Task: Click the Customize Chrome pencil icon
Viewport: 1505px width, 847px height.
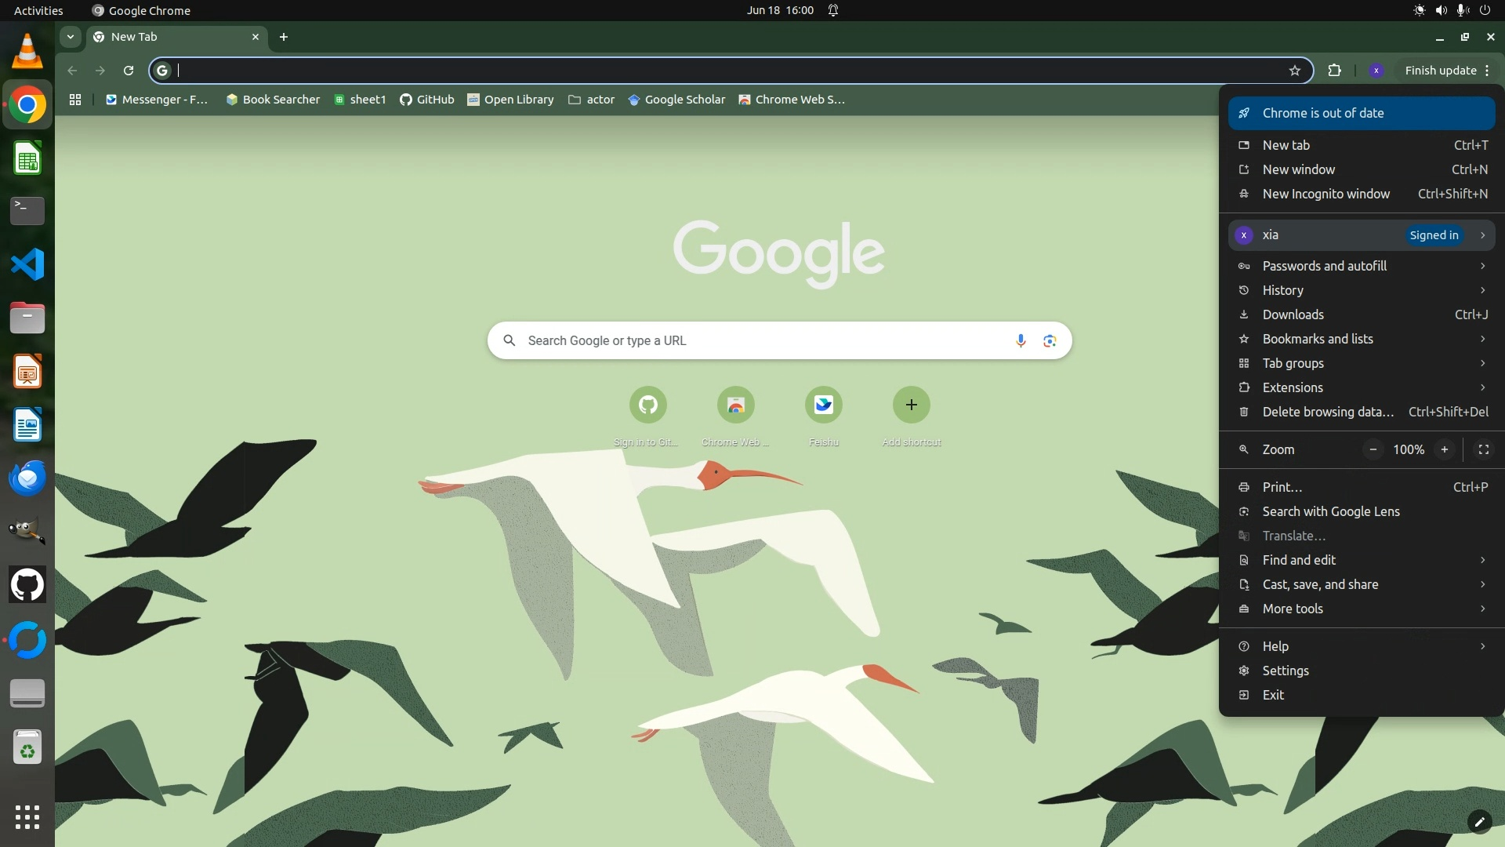Action: click(x=1478, y=821)
